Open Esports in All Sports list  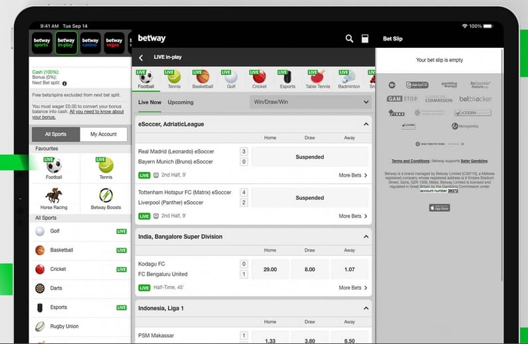pyautogui.click(x=80, y=307)
